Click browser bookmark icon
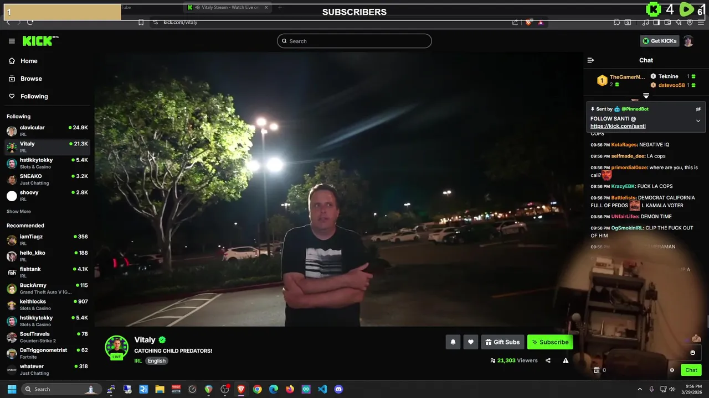The image size is (709, 398). coord(141,22)
